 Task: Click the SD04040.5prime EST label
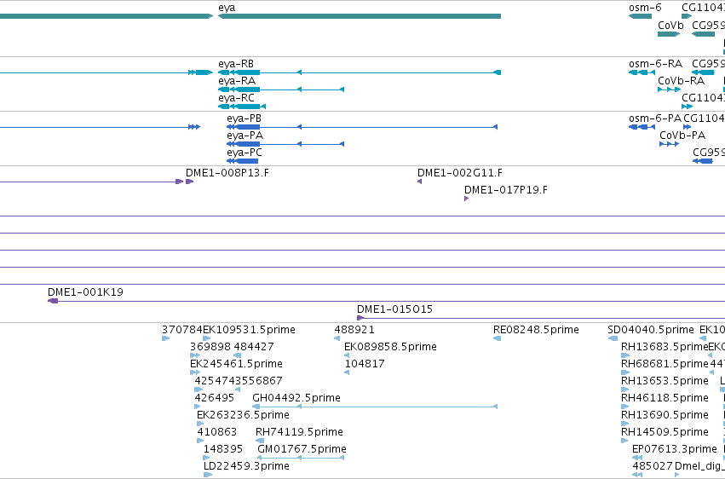click(x=651, y=330)
